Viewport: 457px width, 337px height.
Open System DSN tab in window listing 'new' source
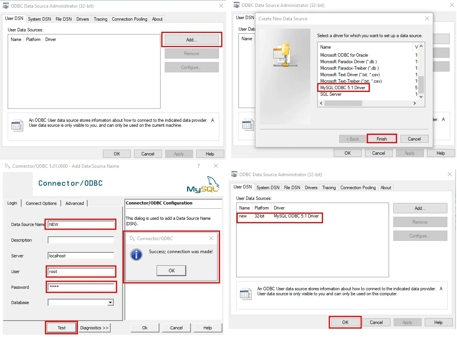click(x=268, y=188)
